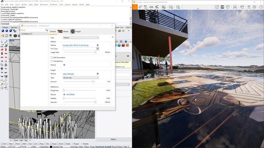Toggle the Near osnap checkbox
264x148 pixels.
coord(8,144)
